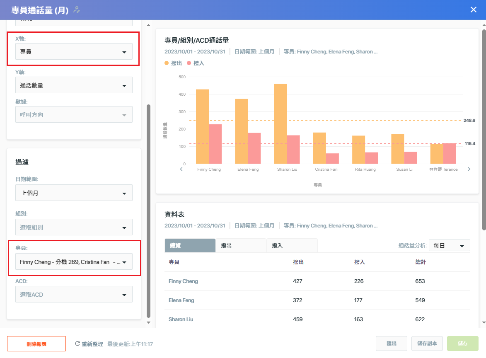Click Elena Feng's pink 撥入 bar
The width and height of the screenshot is (486, 358).
click(x=254, y=148)
